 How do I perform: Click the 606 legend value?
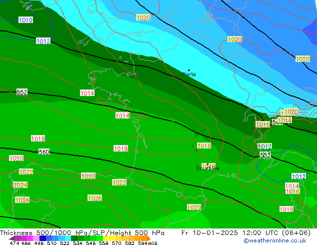pos(152,243)
